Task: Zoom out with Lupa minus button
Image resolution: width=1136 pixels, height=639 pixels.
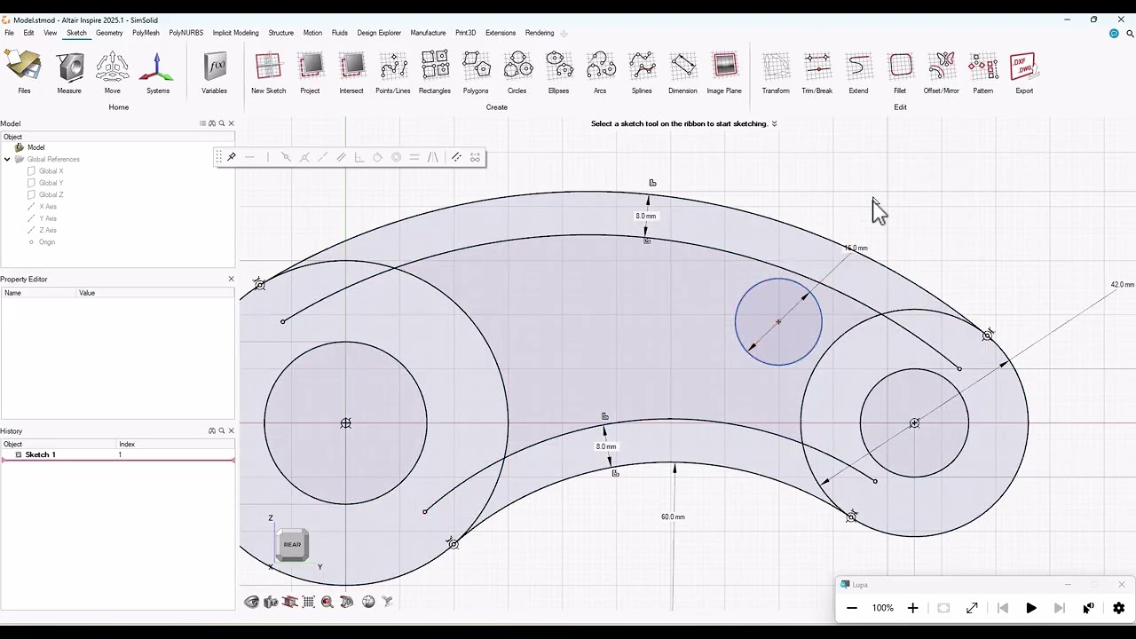Action: tap(852, 608)
